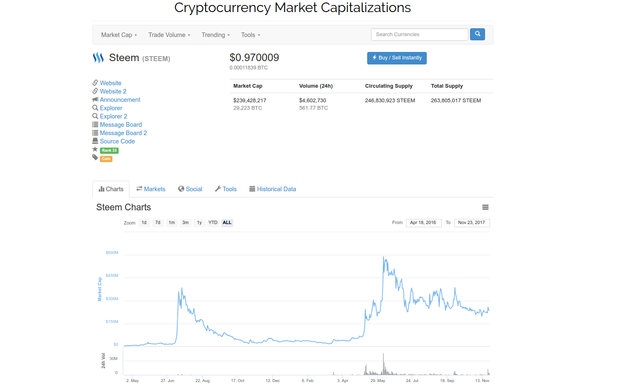Viewport: 622px width, 387px height.
Task: Click the 24h Vol axis label
Action: (x=103, y=361)
